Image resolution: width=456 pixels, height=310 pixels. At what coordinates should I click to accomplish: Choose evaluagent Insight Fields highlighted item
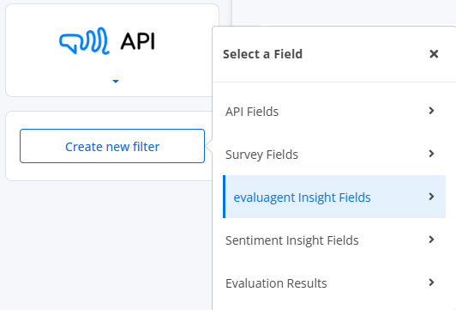pos(334,197)
